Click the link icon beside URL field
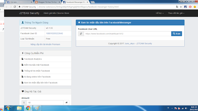The height and width of the screenshot is (111, 198). [81, 34]
